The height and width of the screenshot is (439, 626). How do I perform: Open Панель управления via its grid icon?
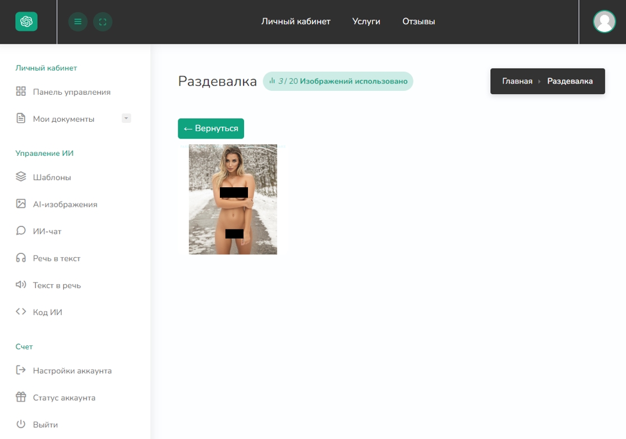[x=21, y=91]
